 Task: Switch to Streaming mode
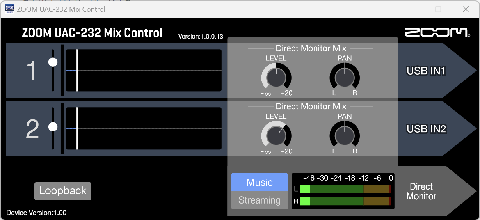tap(260, 200)
